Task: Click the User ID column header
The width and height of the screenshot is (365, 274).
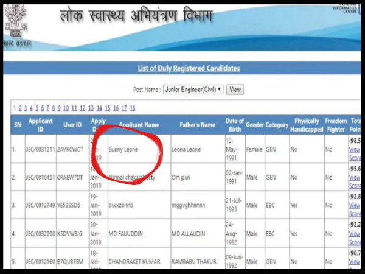Action: 72,125
